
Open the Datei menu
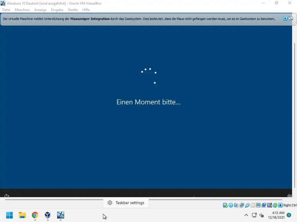(6, 10)
